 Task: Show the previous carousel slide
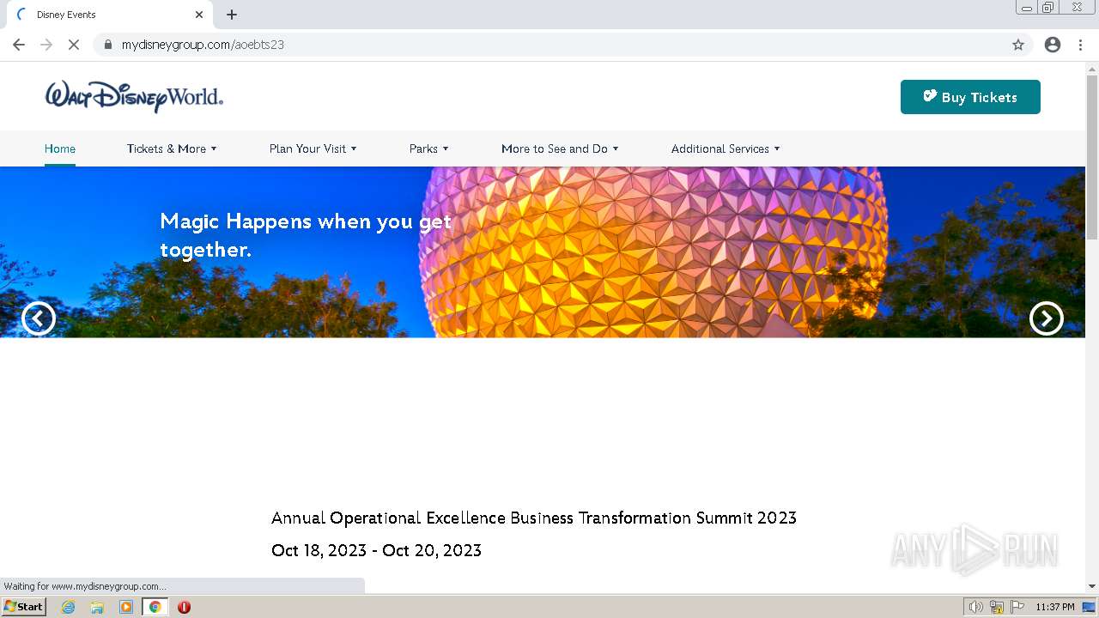39,318
